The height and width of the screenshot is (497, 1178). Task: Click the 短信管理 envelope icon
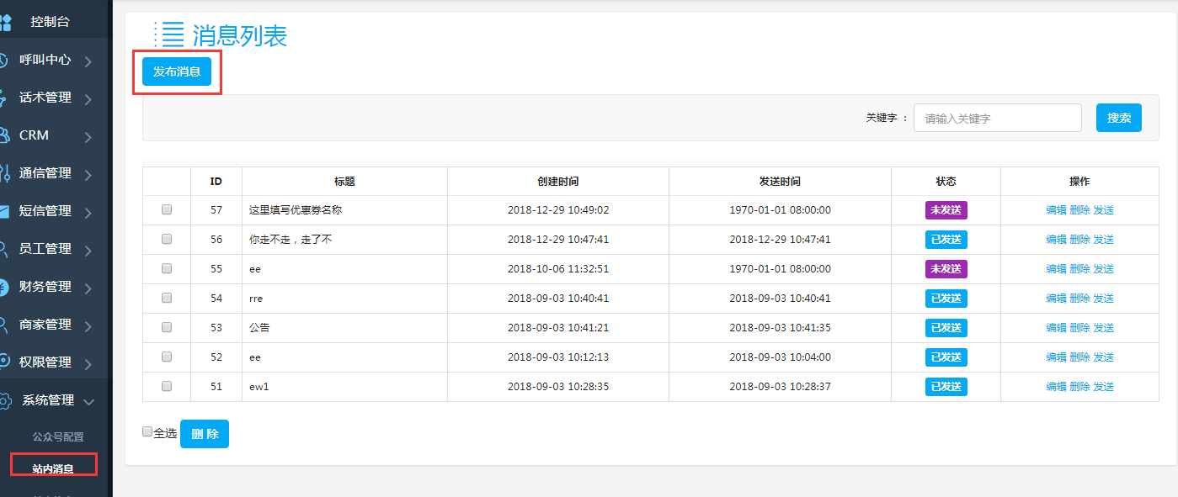click(x=4, y=211)
